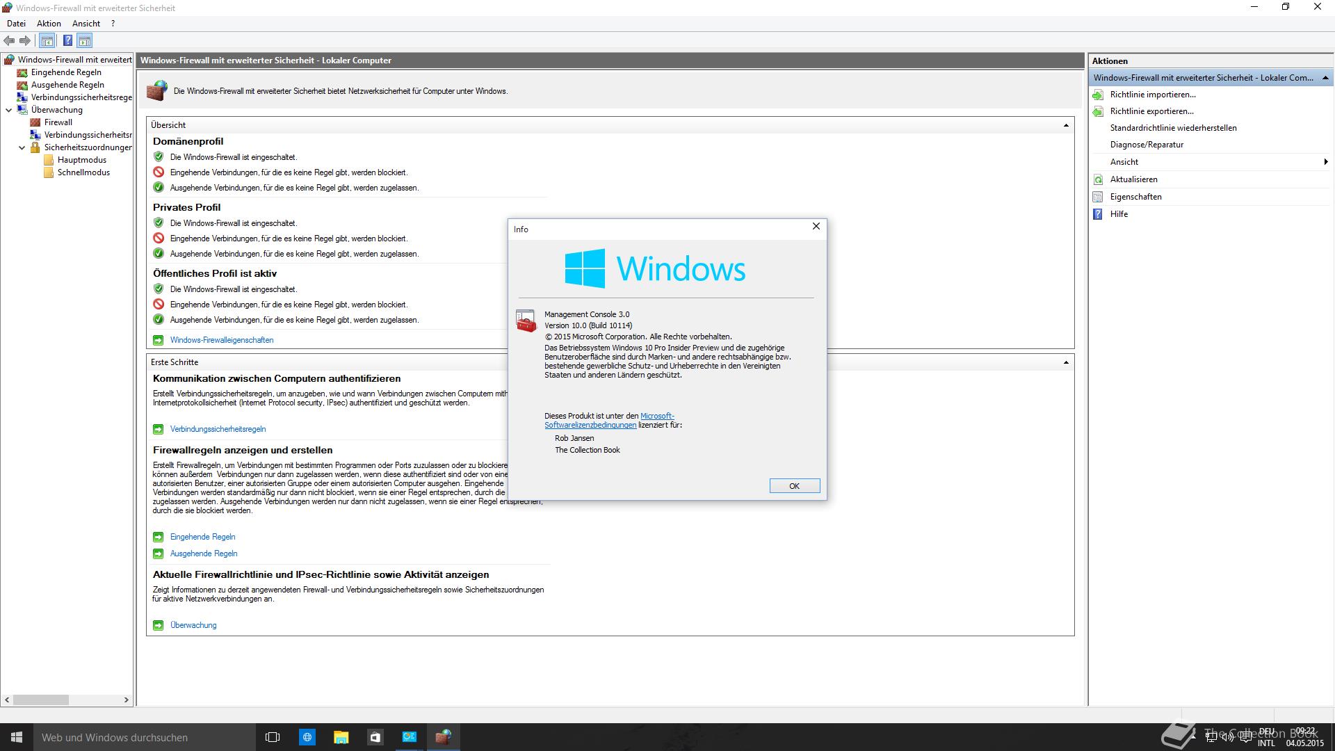The width and height of the screenshot is (1335, 751).
Task: Click the Web und Windows durchsuchen search box
Action: (x=144, y=737)
